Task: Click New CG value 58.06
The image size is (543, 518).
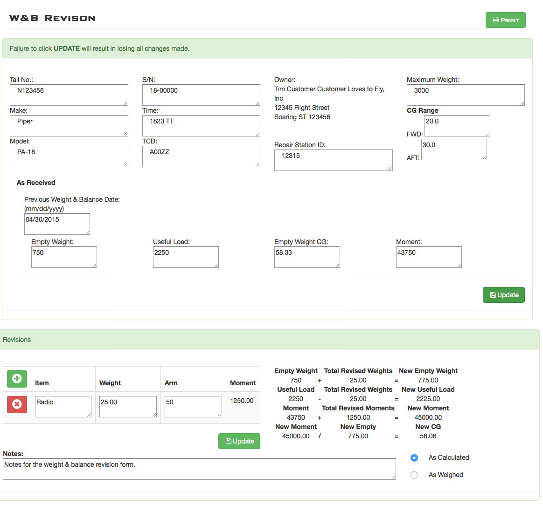Action: click(428, 436)
